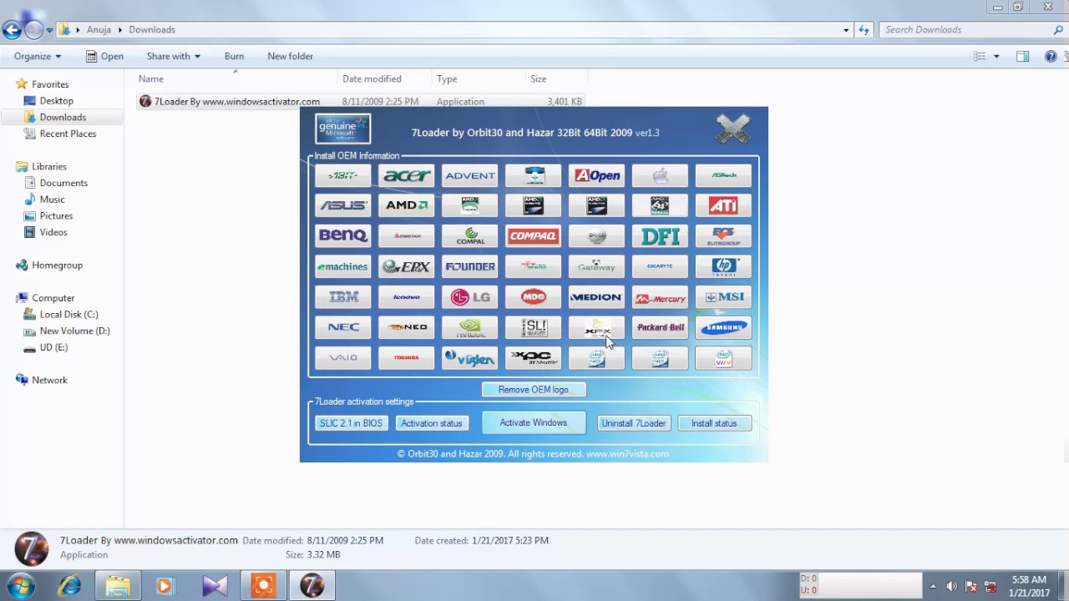Pick the Compal OEM logo
Image resolution: width=1069 pixels, height=601 pixels.
click(x=470, y=235)
